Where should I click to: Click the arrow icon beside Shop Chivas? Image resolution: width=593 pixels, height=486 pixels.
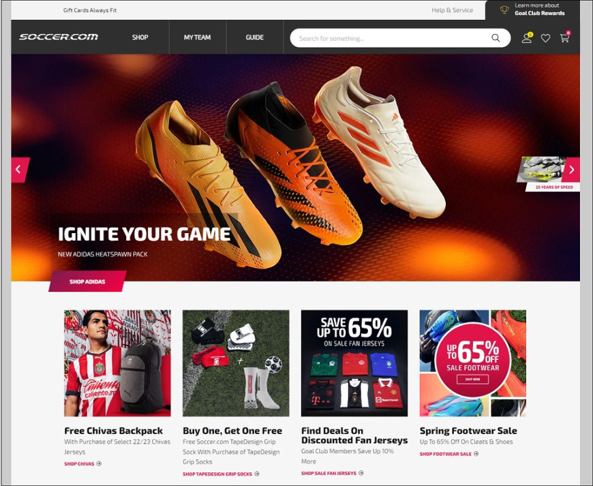[x=99, y=464]
